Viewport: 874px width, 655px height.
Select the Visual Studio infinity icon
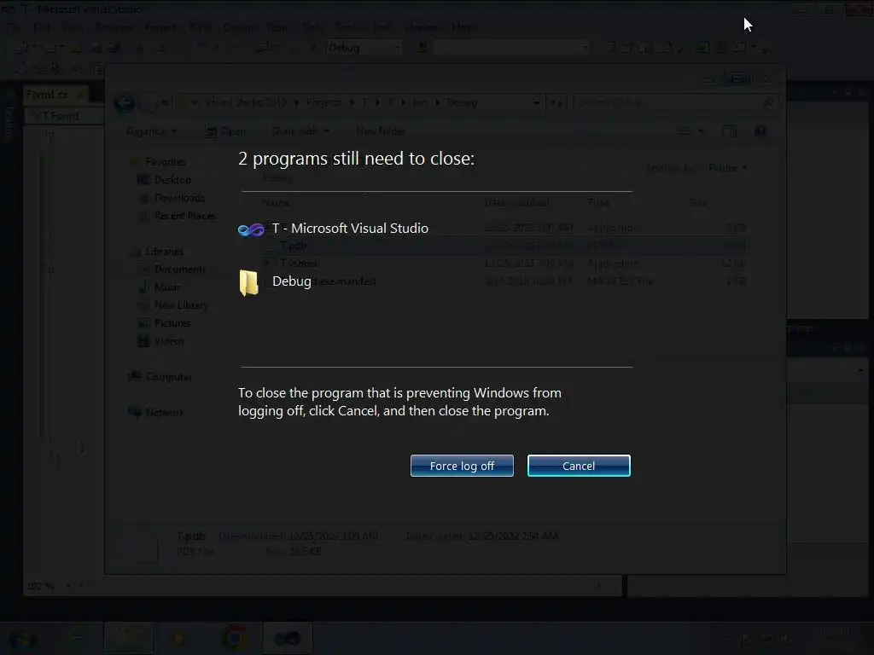(x=251, y=229)
